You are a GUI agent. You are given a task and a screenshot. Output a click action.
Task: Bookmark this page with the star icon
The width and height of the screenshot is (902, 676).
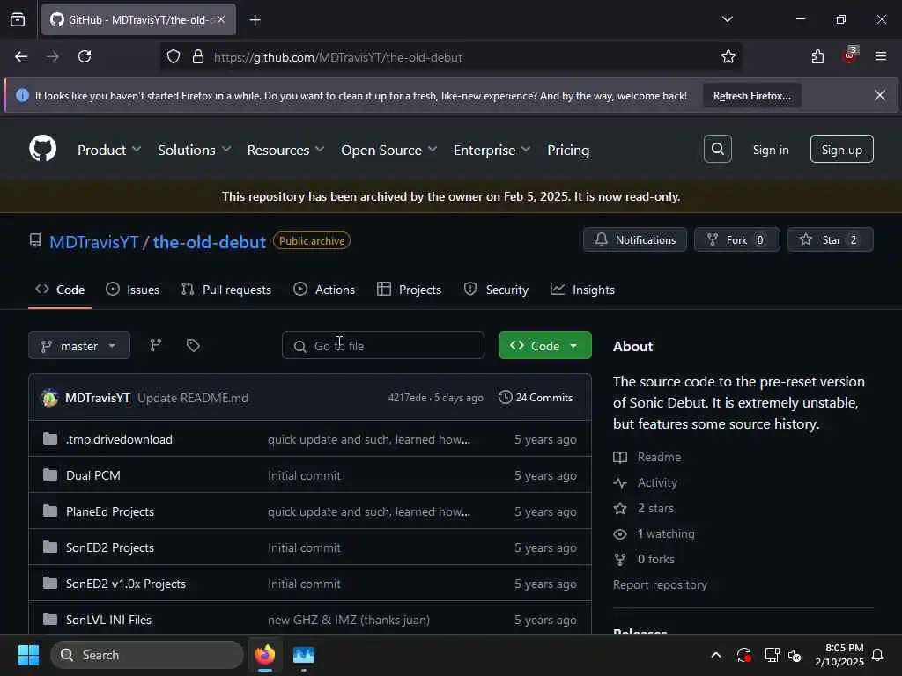pyautogui.click(x=728, y=56)
